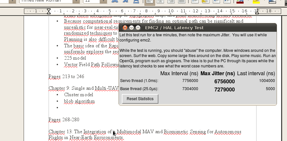Close the EMC2 / HAL Latency Test window

pos(125,28)
